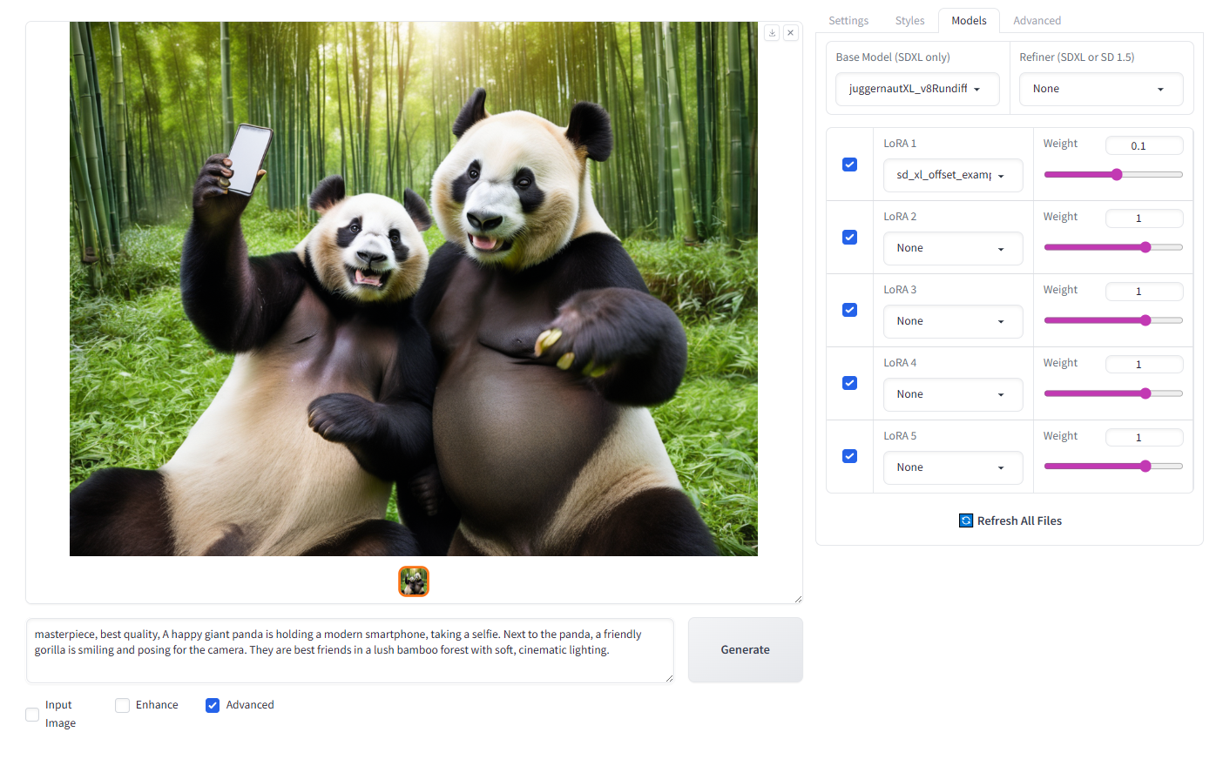Screen dimensions: 1223x759
Task: Click the prompt textbox resize handle
Action: pos(668,678)
